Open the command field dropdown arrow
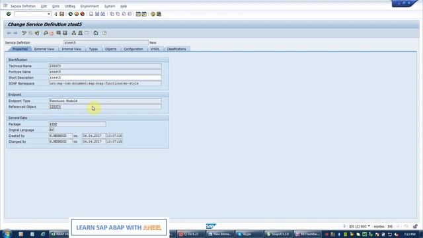The image size is (423, 238). (48, 14)
